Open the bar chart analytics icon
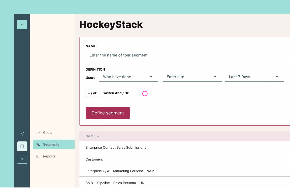Viewport: 290px width, 188px height. click(22, 122)
